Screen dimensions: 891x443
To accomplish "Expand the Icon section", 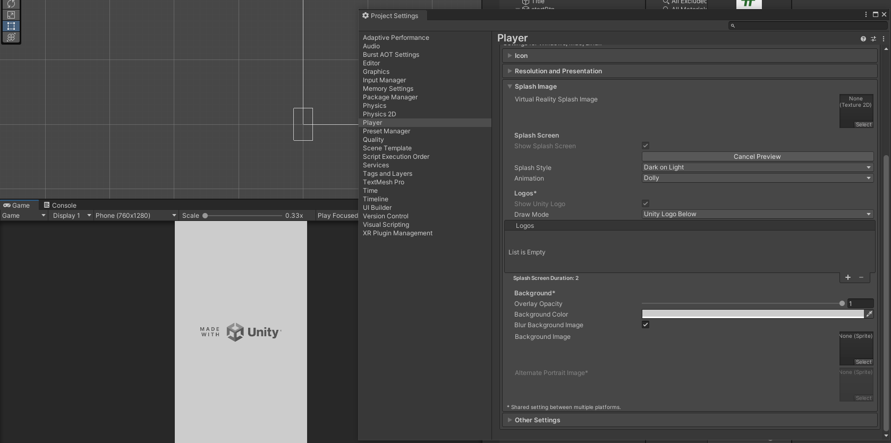I will (690, 56).
